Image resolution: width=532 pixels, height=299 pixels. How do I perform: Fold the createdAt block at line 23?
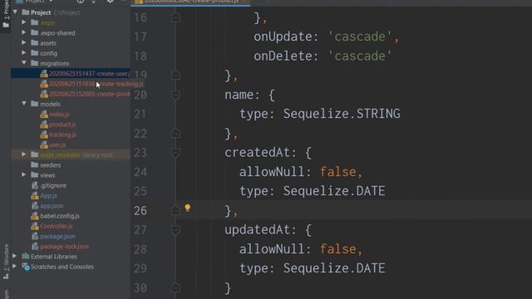175,153
